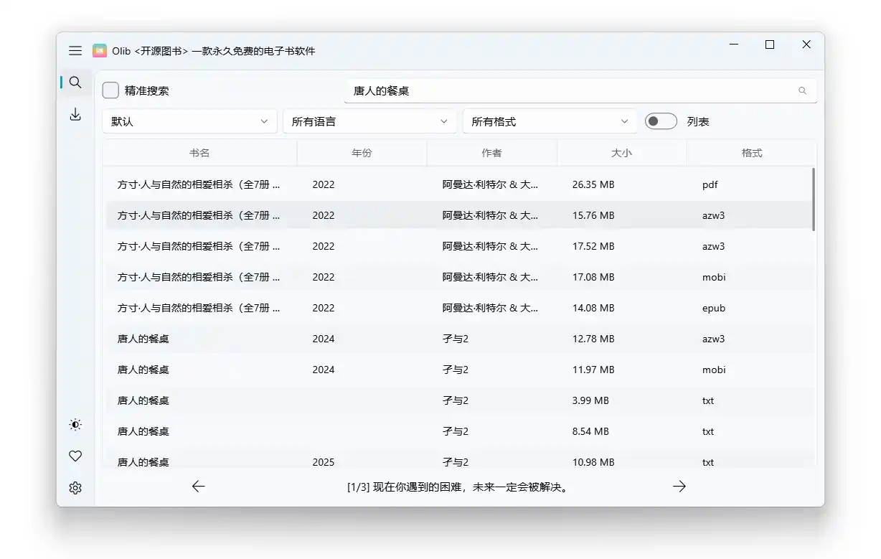Select the 17.08 MB size cell
Screen dimensions: 881x559
click(x=593, y=277)
